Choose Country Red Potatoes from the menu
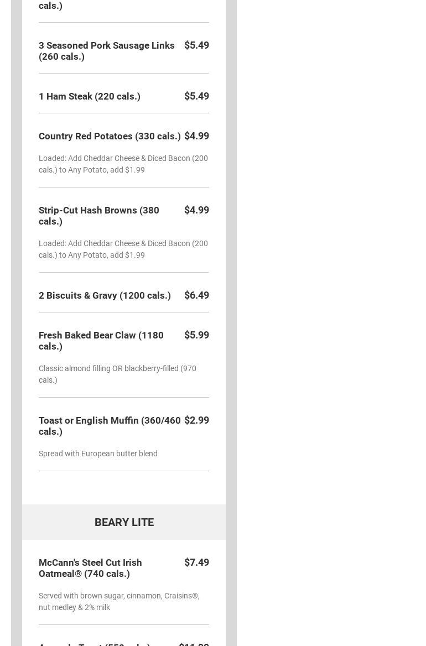This screenshot has height=646, width=426. pyautogui.click(x=110, y=136)
